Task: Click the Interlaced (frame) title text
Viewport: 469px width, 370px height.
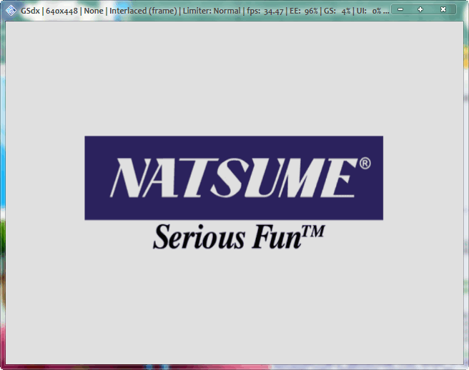Action: pyautogui.click(x=143, y=11)
